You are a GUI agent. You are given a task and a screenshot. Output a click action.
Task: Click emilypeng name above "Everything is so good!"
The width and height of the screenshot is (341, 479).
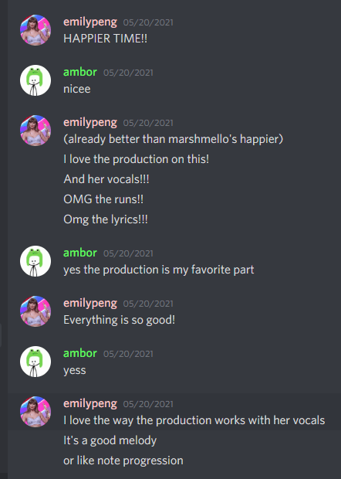90,304
